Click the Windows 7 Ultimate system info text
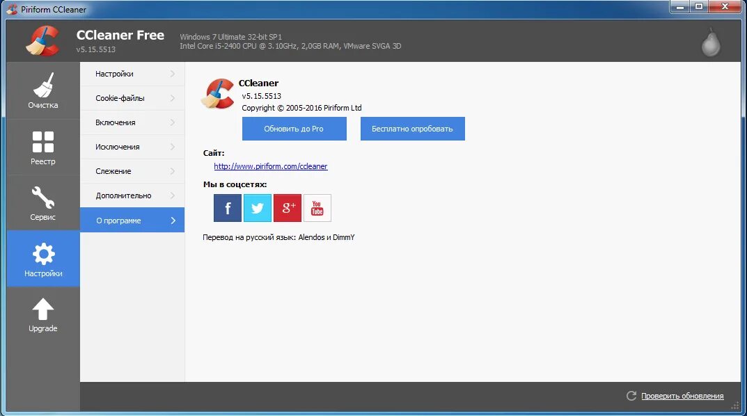The width and height of the screenshot is (747, 416). click(x=230, y=37)
